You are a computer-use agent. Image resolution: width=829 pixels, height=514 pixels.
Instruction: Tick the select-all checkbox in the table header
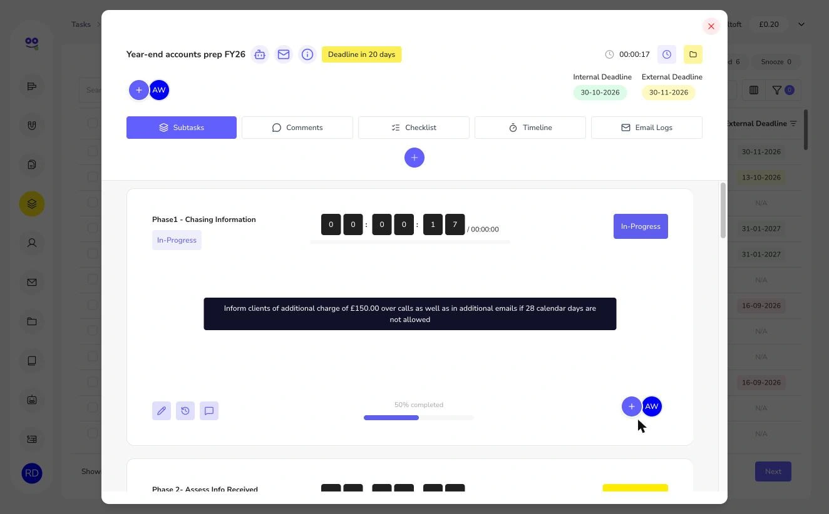[x=93, y=123]
